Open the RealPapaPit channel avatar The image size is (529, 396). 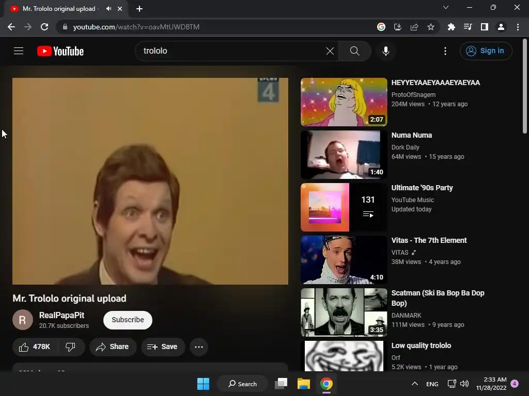tap(23, 320)
